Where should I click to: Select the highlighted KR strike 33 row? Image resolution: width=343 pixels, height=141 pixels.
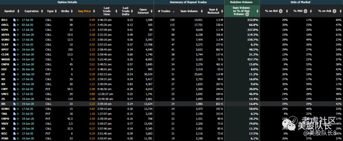(x=171, y=104)
